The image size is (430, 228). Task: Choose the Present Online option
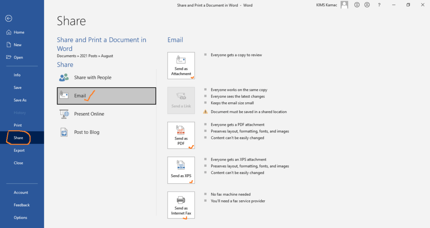pyautogui.click(x=106, y=114)
